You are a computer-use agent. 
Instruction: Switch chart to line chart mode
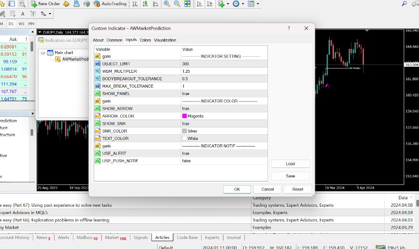click(155, 4)
